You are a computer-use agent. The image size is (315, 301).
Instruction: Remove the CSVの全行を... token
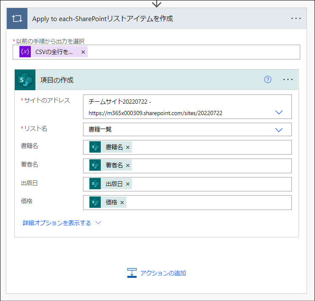(83, 52)
